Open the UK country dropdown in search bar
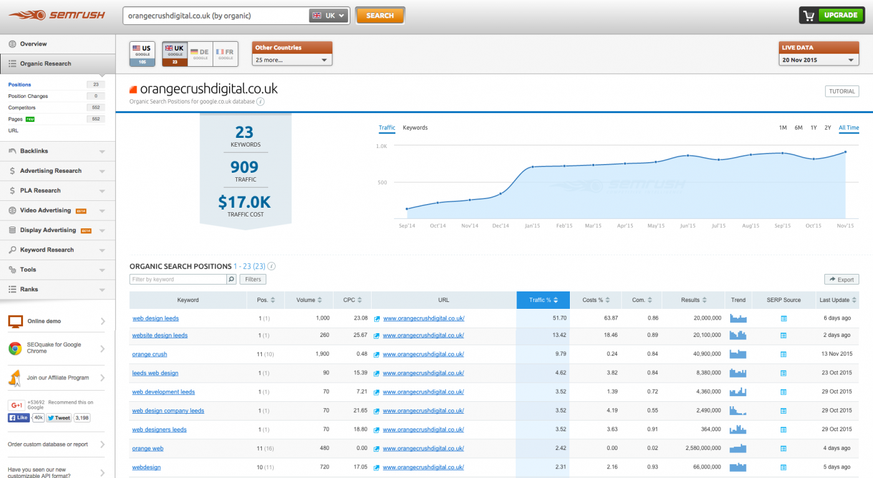Viewport: 873px width, 478px height. 329,16
